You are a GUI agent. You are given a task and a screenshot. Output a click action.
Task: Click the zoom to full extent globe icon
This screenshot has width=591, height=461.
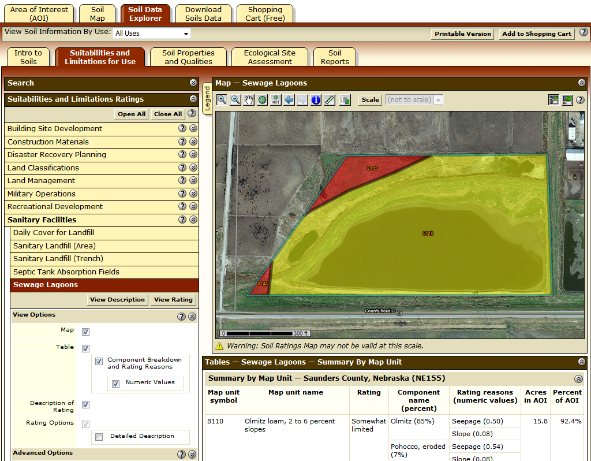click(x=263, y=100)
